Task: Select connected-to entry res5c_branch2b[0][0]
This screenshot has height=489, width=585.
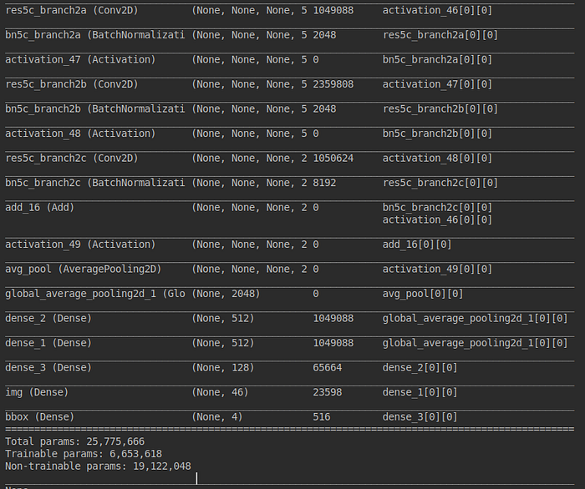Action: click(x=440, y=108)
